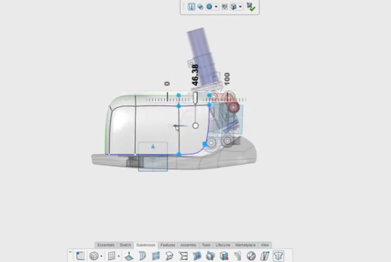This screenshot has width=391, height=262.
Task: Click the shaded sphere display icon
Action: click(x=200, y=7)
